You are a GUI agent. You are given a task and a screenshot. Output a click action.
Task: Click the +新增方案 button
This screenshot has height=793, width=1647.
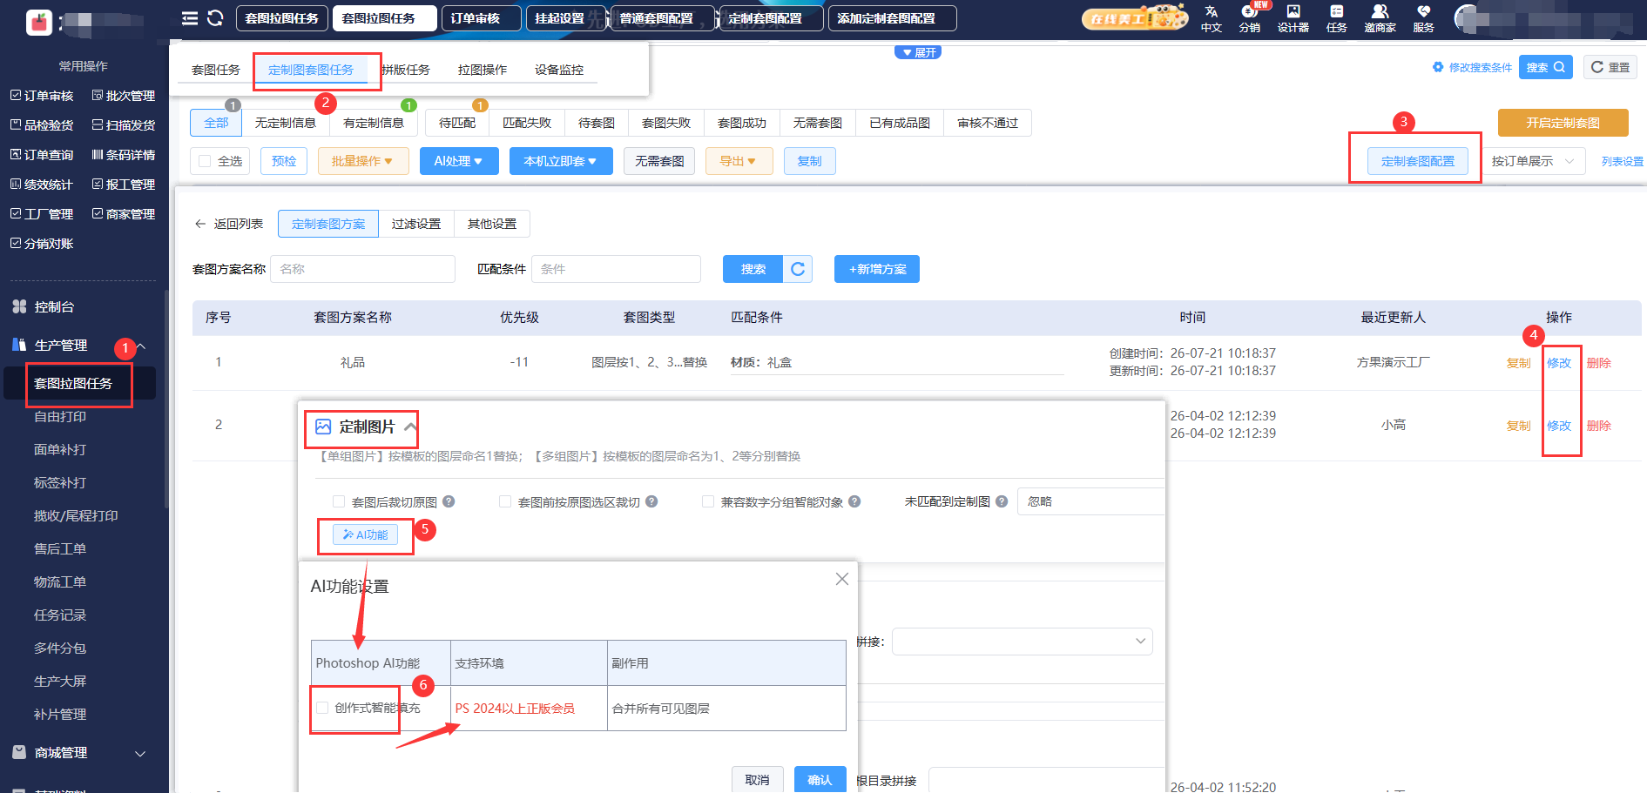click(x=877, y=269)
